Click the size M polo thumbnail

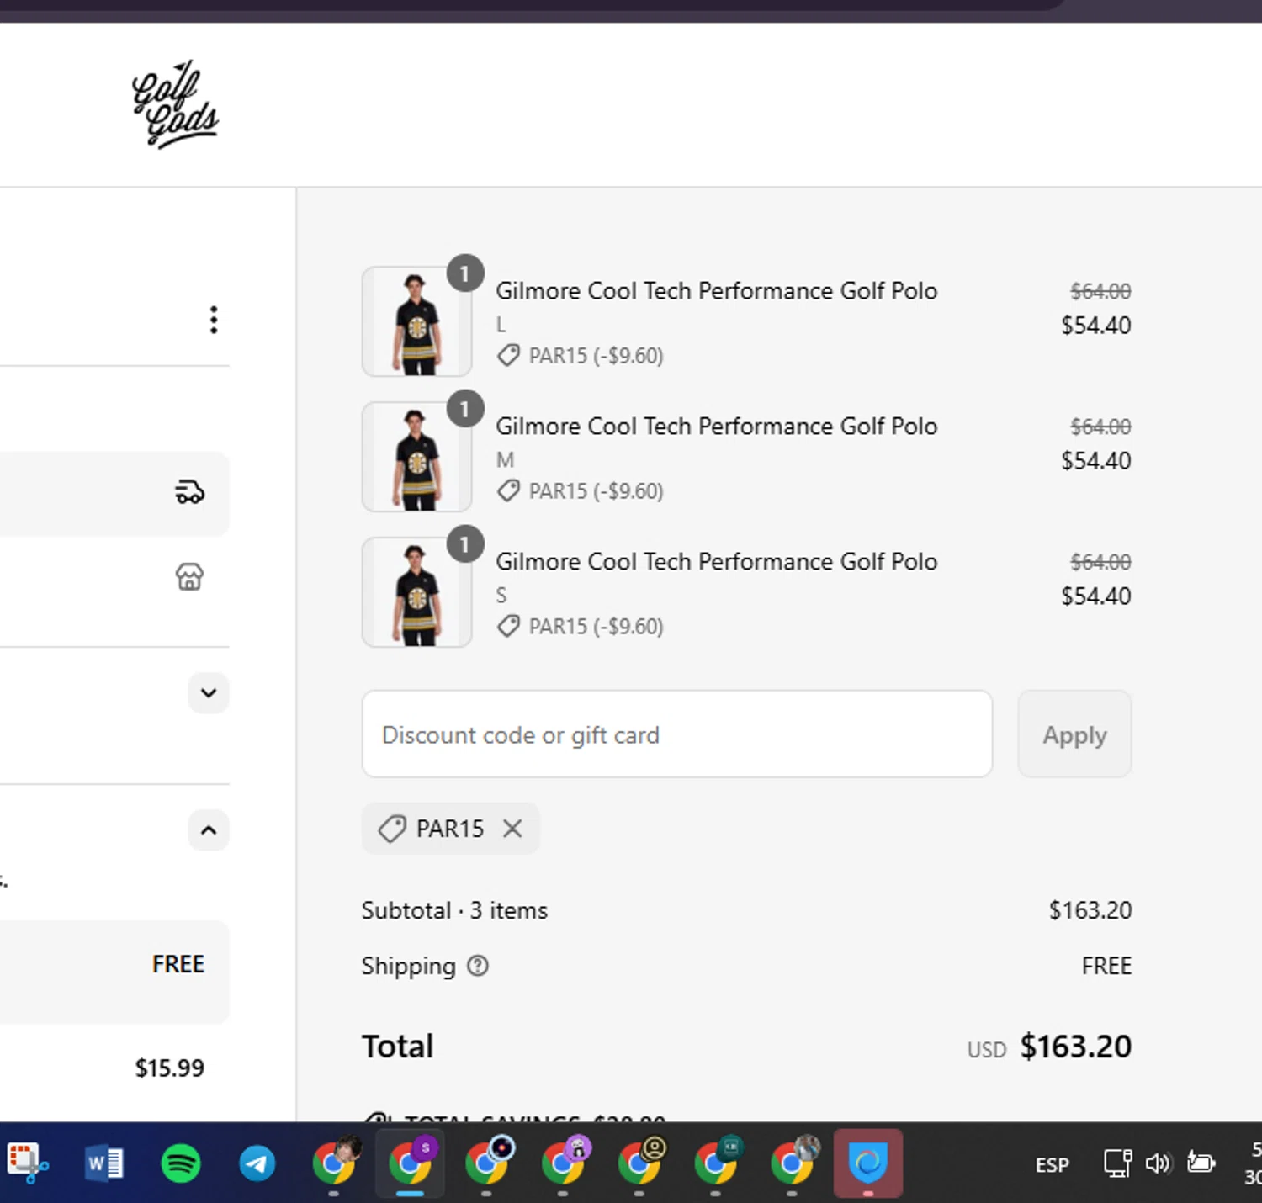click(x=416, y=457)
